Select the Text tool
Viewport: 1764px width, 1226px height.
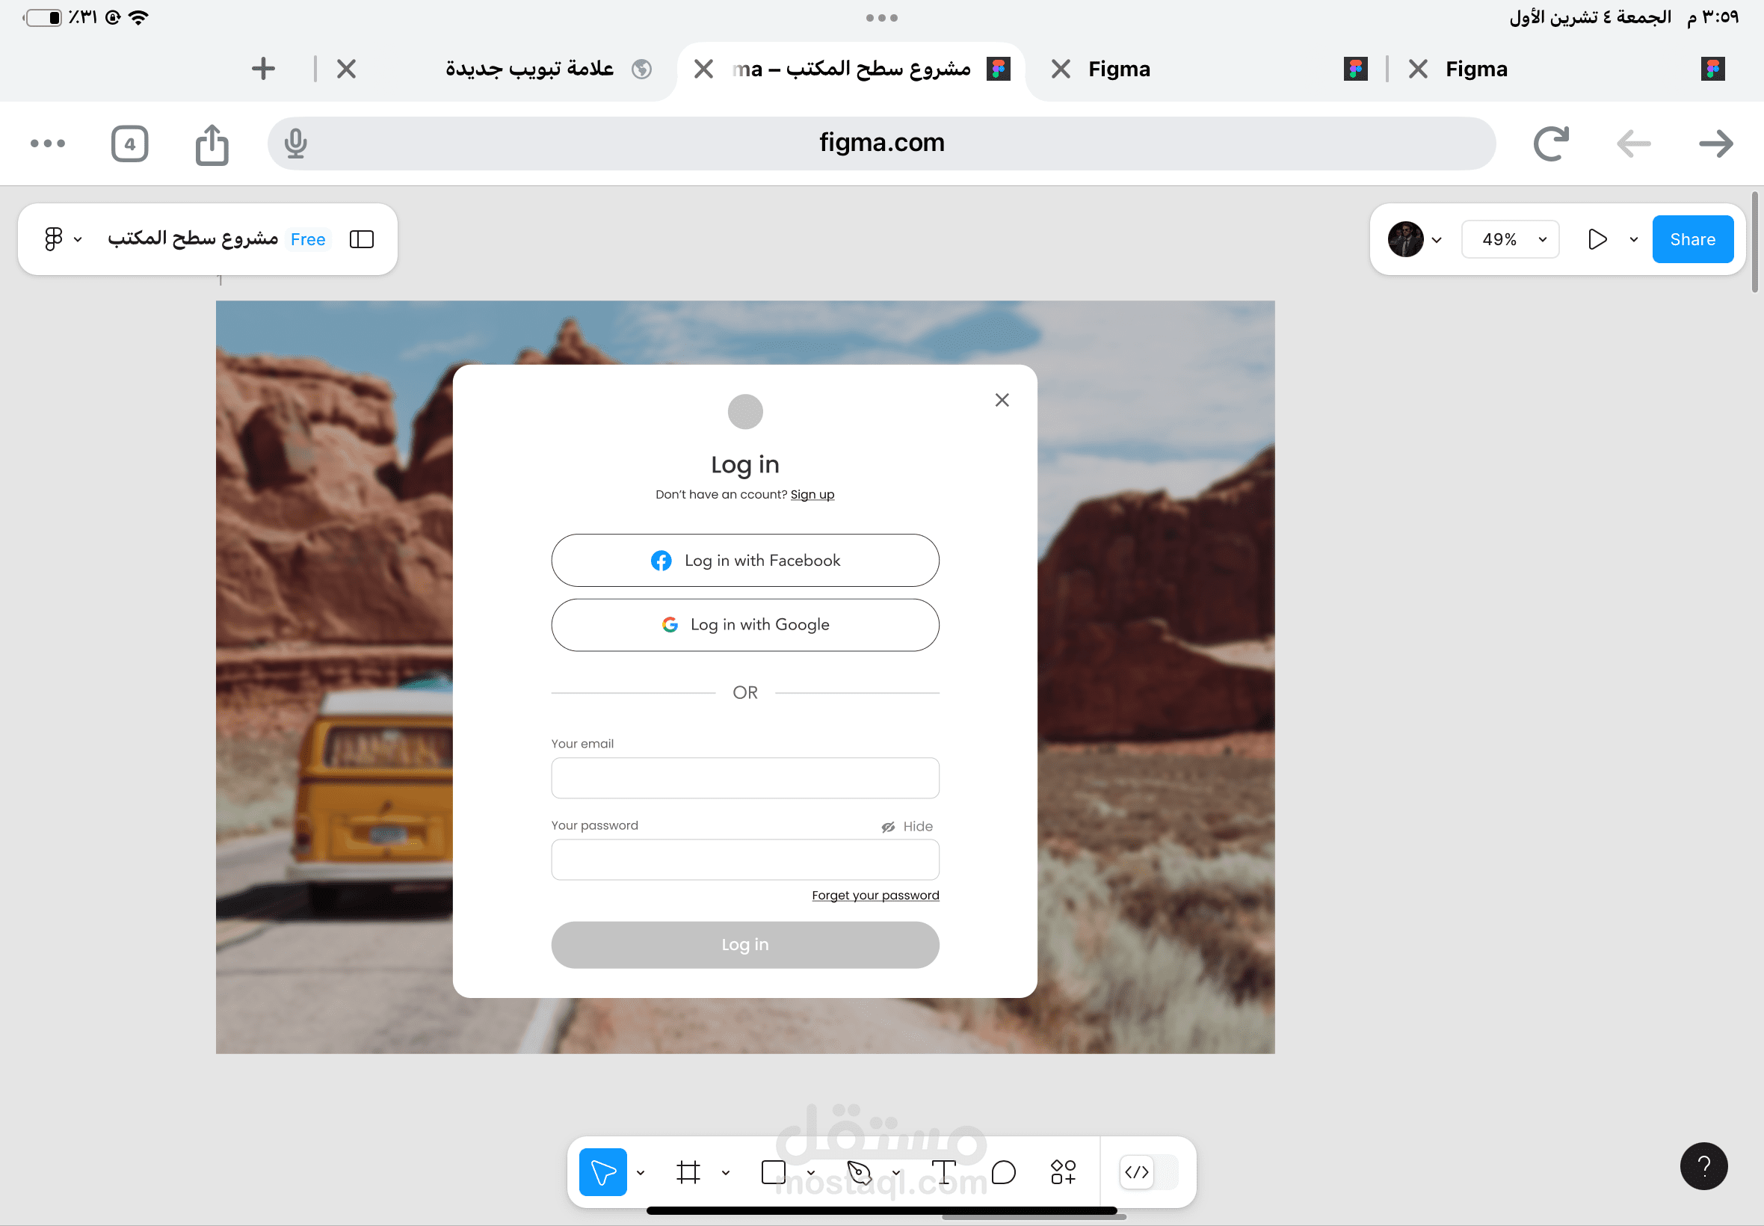943,1172
